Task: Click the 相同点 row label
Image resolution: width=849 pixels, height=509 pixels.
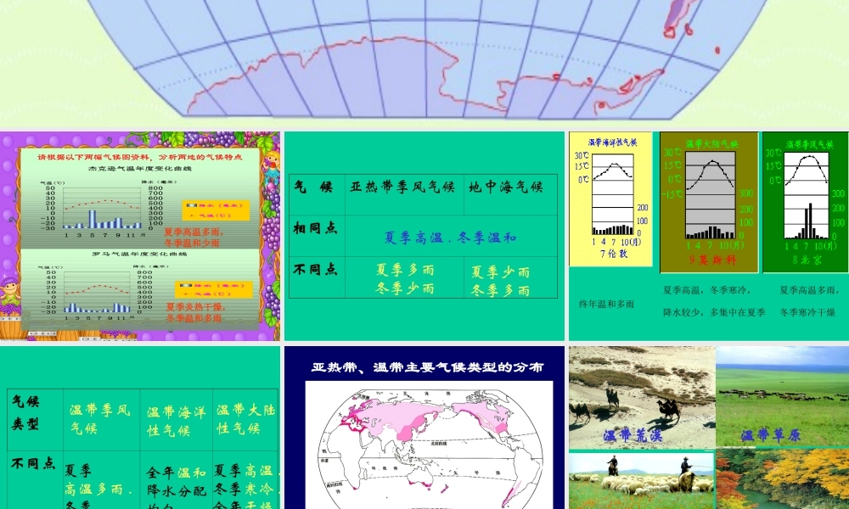Action: coord(315,228)
